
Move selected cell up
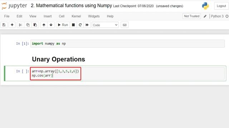(x=44, y=25)
